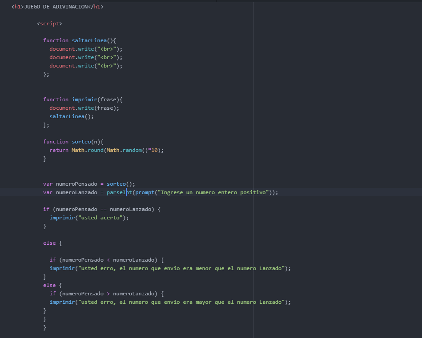Click 'random' in Math.random()
This screenshot has width=422, height=338.
(x=132, y=150)
